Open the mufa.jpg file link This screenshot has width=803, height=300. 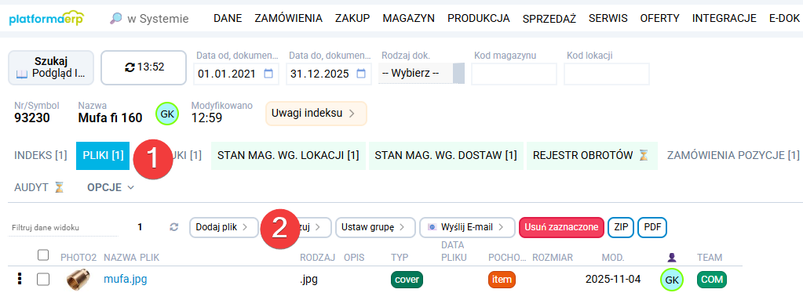point(126,279)
